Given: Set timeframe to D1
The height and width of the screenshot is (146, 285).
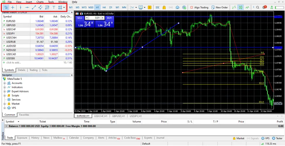Looking at the screenshot, I should point(111,8).
